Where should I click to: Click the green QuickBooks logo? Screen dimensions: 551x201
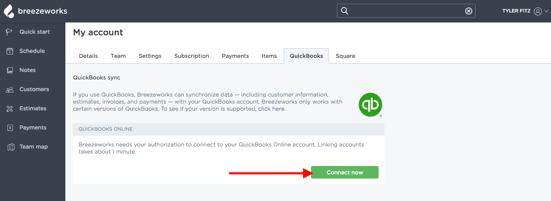point(370,104)
